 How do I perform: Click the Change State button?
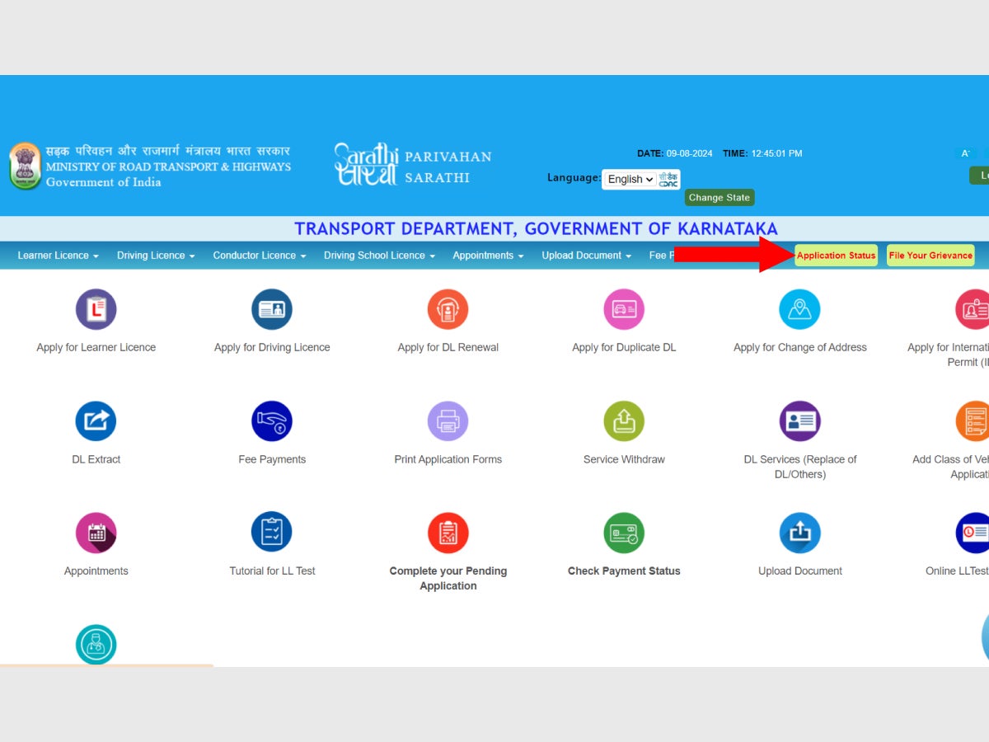pos(719,197)
